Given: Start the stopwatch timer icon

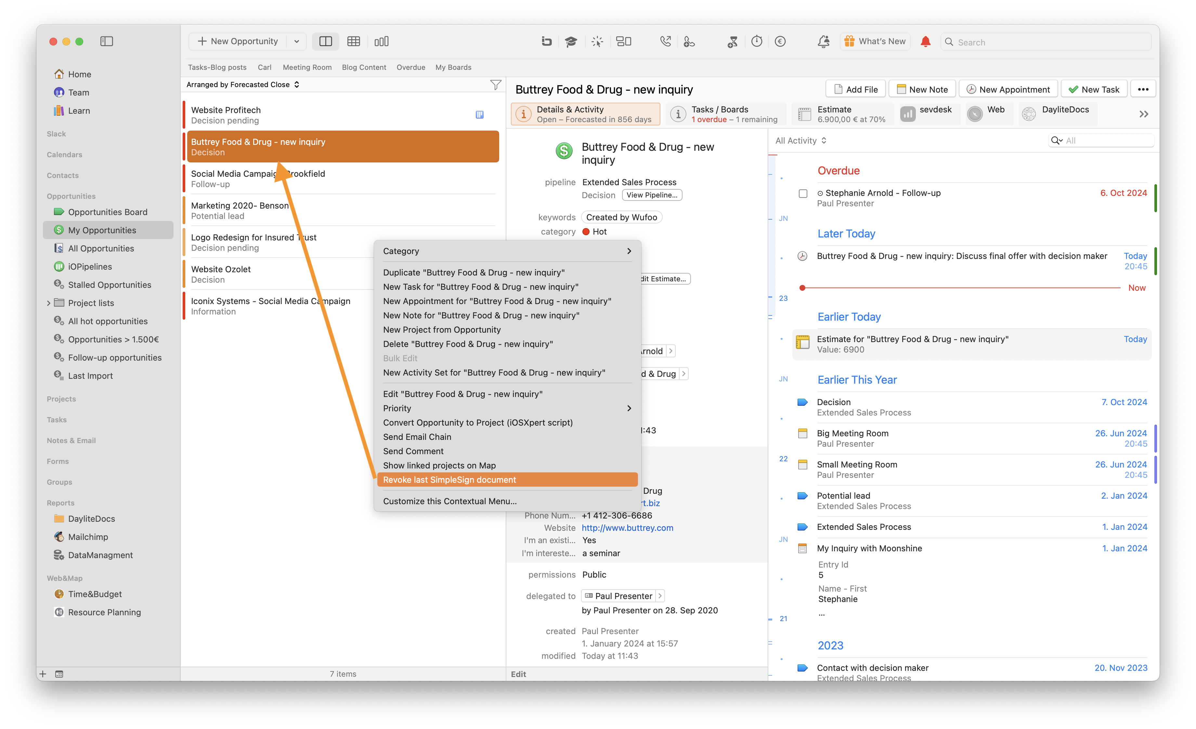Looking at the screenshot, I should coord(757,42).
